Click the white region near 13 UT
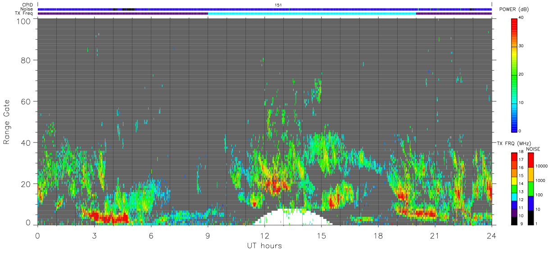 coord(293,218)
